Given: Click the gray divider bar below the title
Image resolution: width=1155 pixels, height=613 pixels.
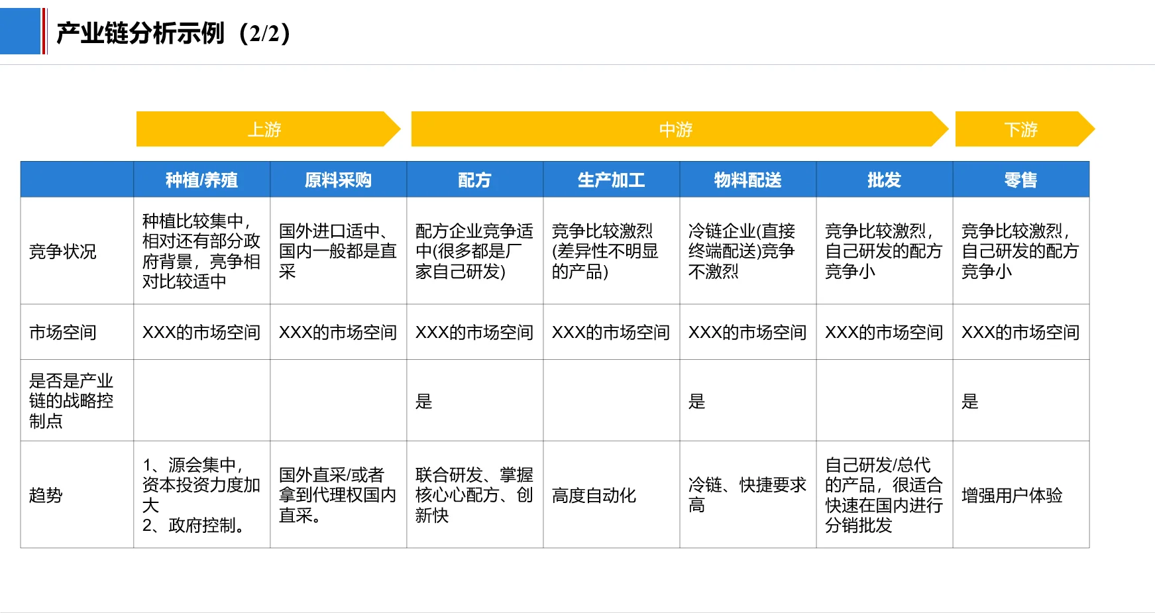Looking at the screenshot, I should pos(577,64).
